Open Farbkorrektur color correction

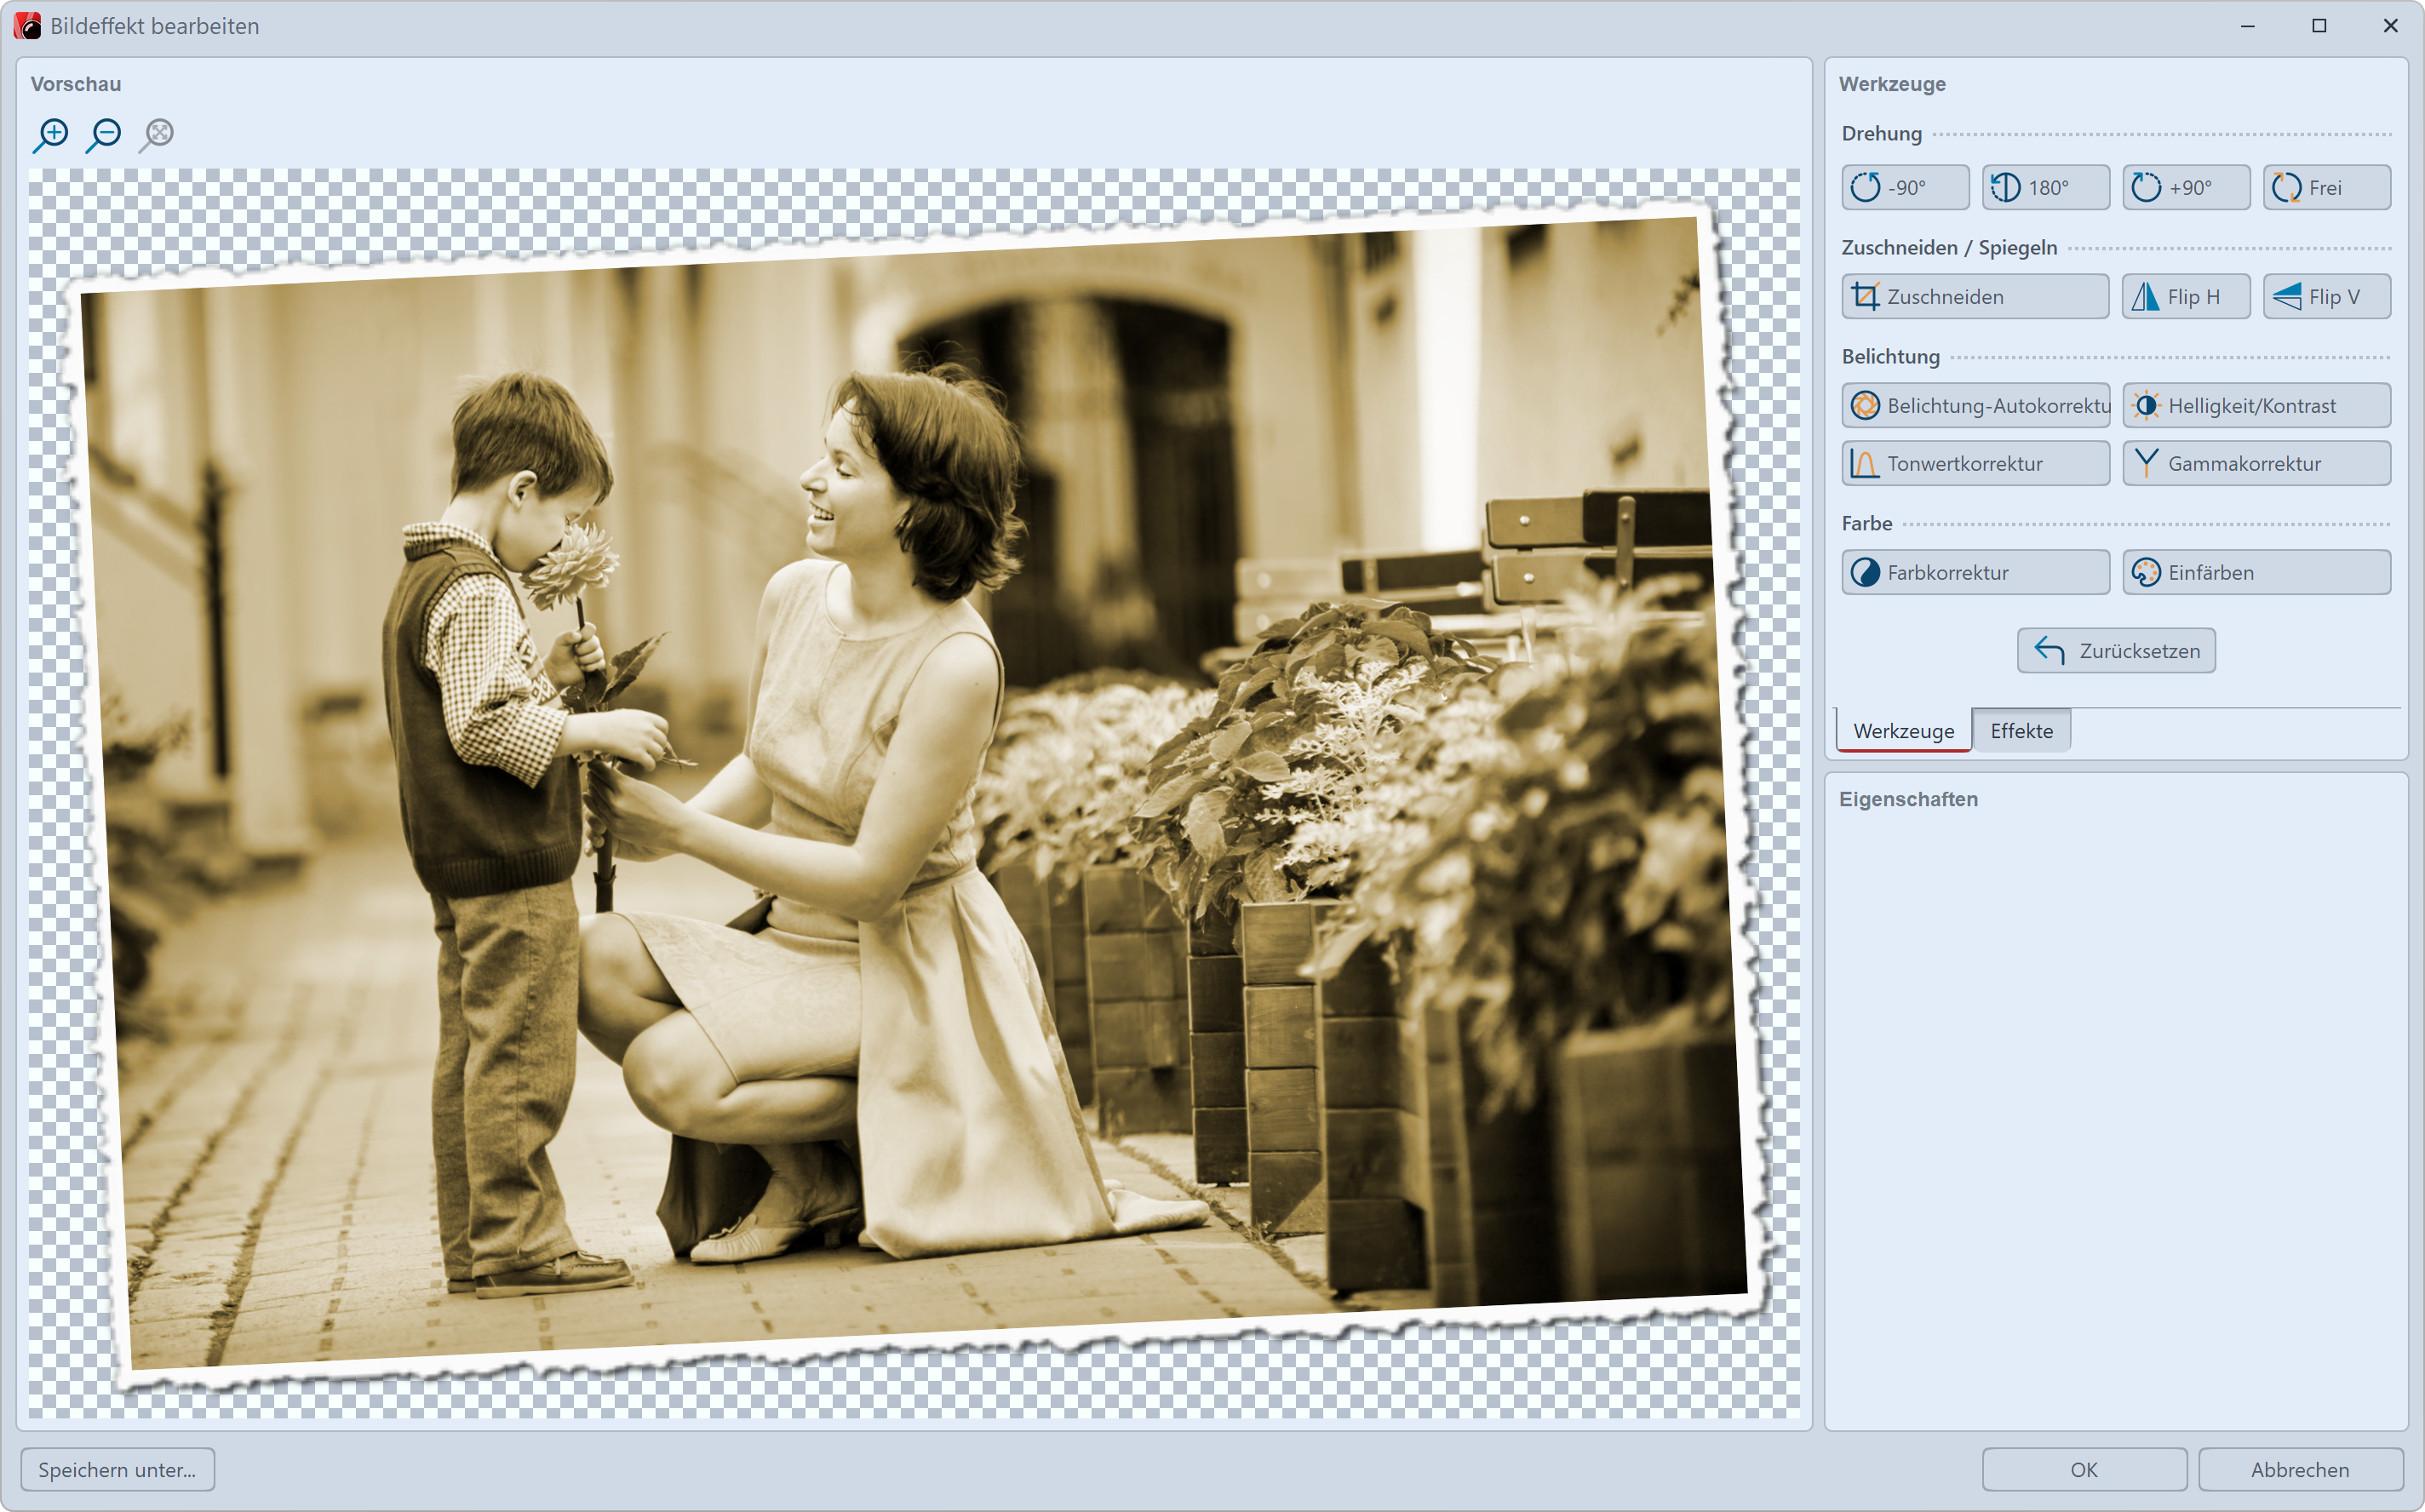pyautogui.click(x=1975, y=573)
